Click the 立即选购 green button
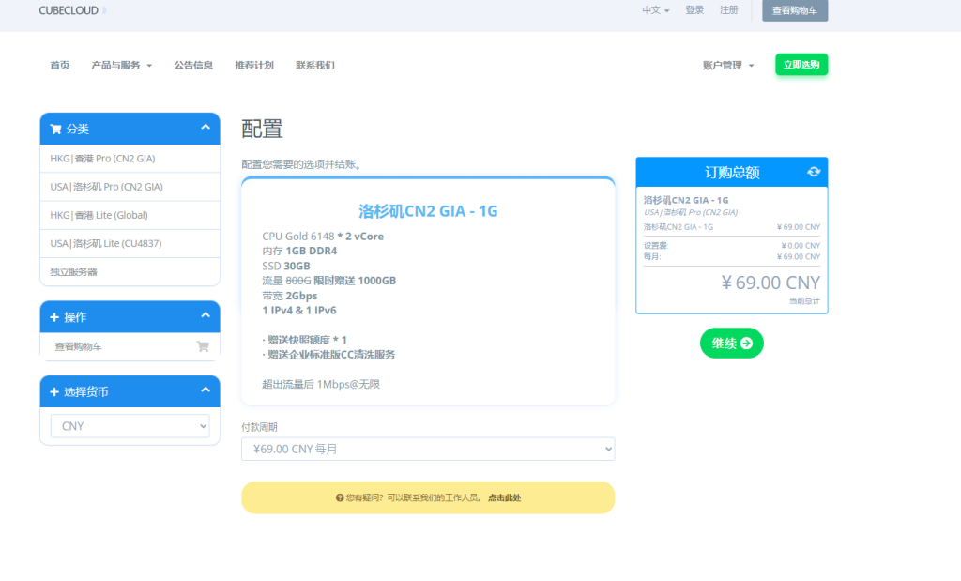This screenshot has width=961, height=581. point(801,65)
